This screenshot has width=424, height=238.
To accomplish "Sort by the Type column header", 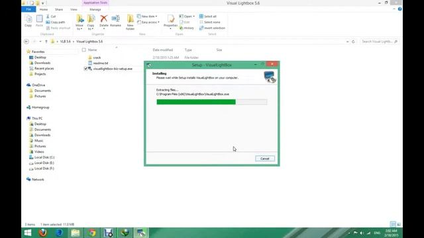I will [188, 50].
